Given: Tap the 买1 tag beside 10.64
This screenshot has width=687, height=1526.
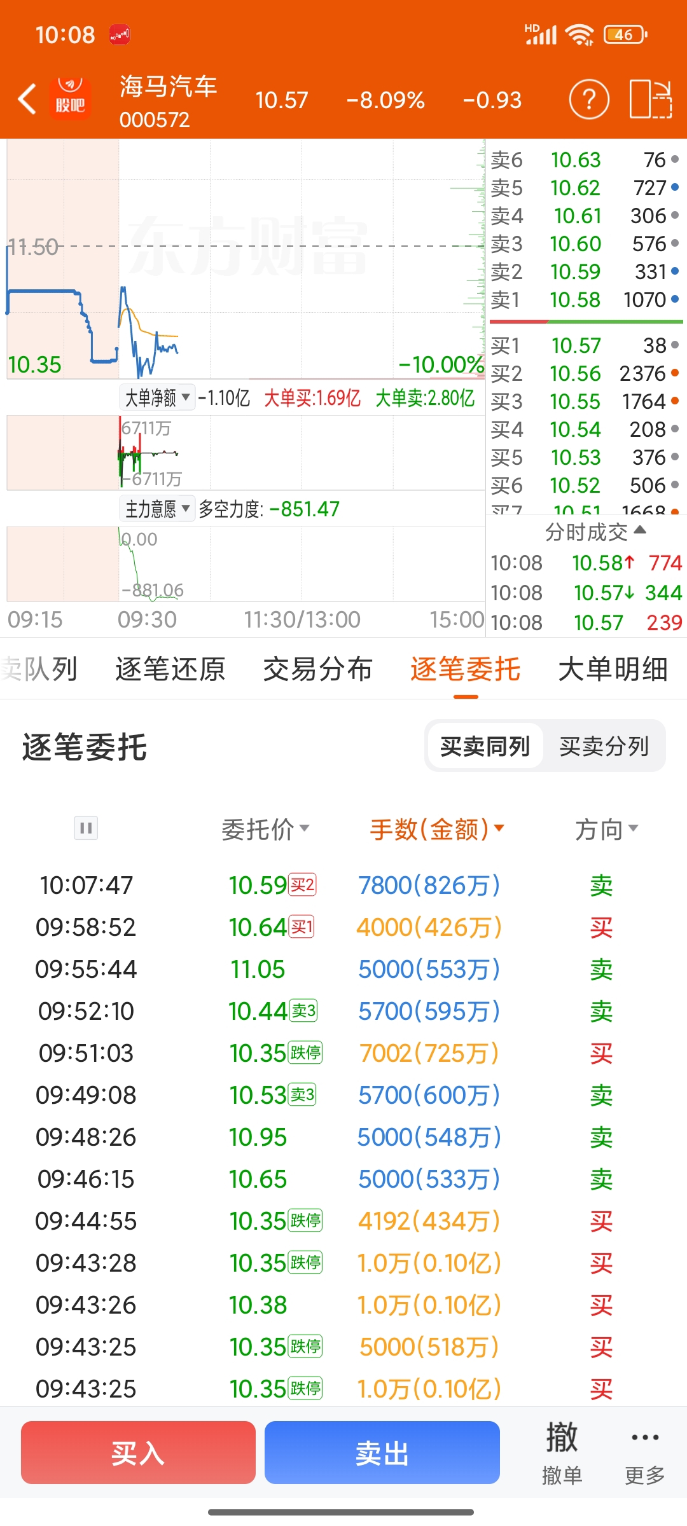Looking at the screenshot, I should pos(302,926).
